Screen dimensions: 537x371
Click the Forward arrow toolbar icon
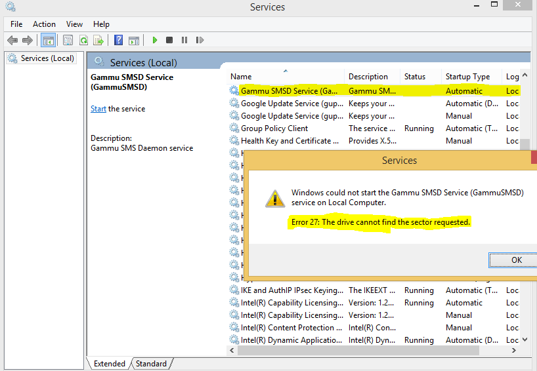click(x=28, y=41)
